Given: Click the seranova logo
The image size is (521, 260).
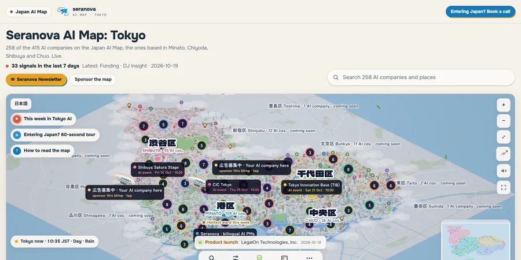Looking at the screenshot, I should (x=82, y=12).
